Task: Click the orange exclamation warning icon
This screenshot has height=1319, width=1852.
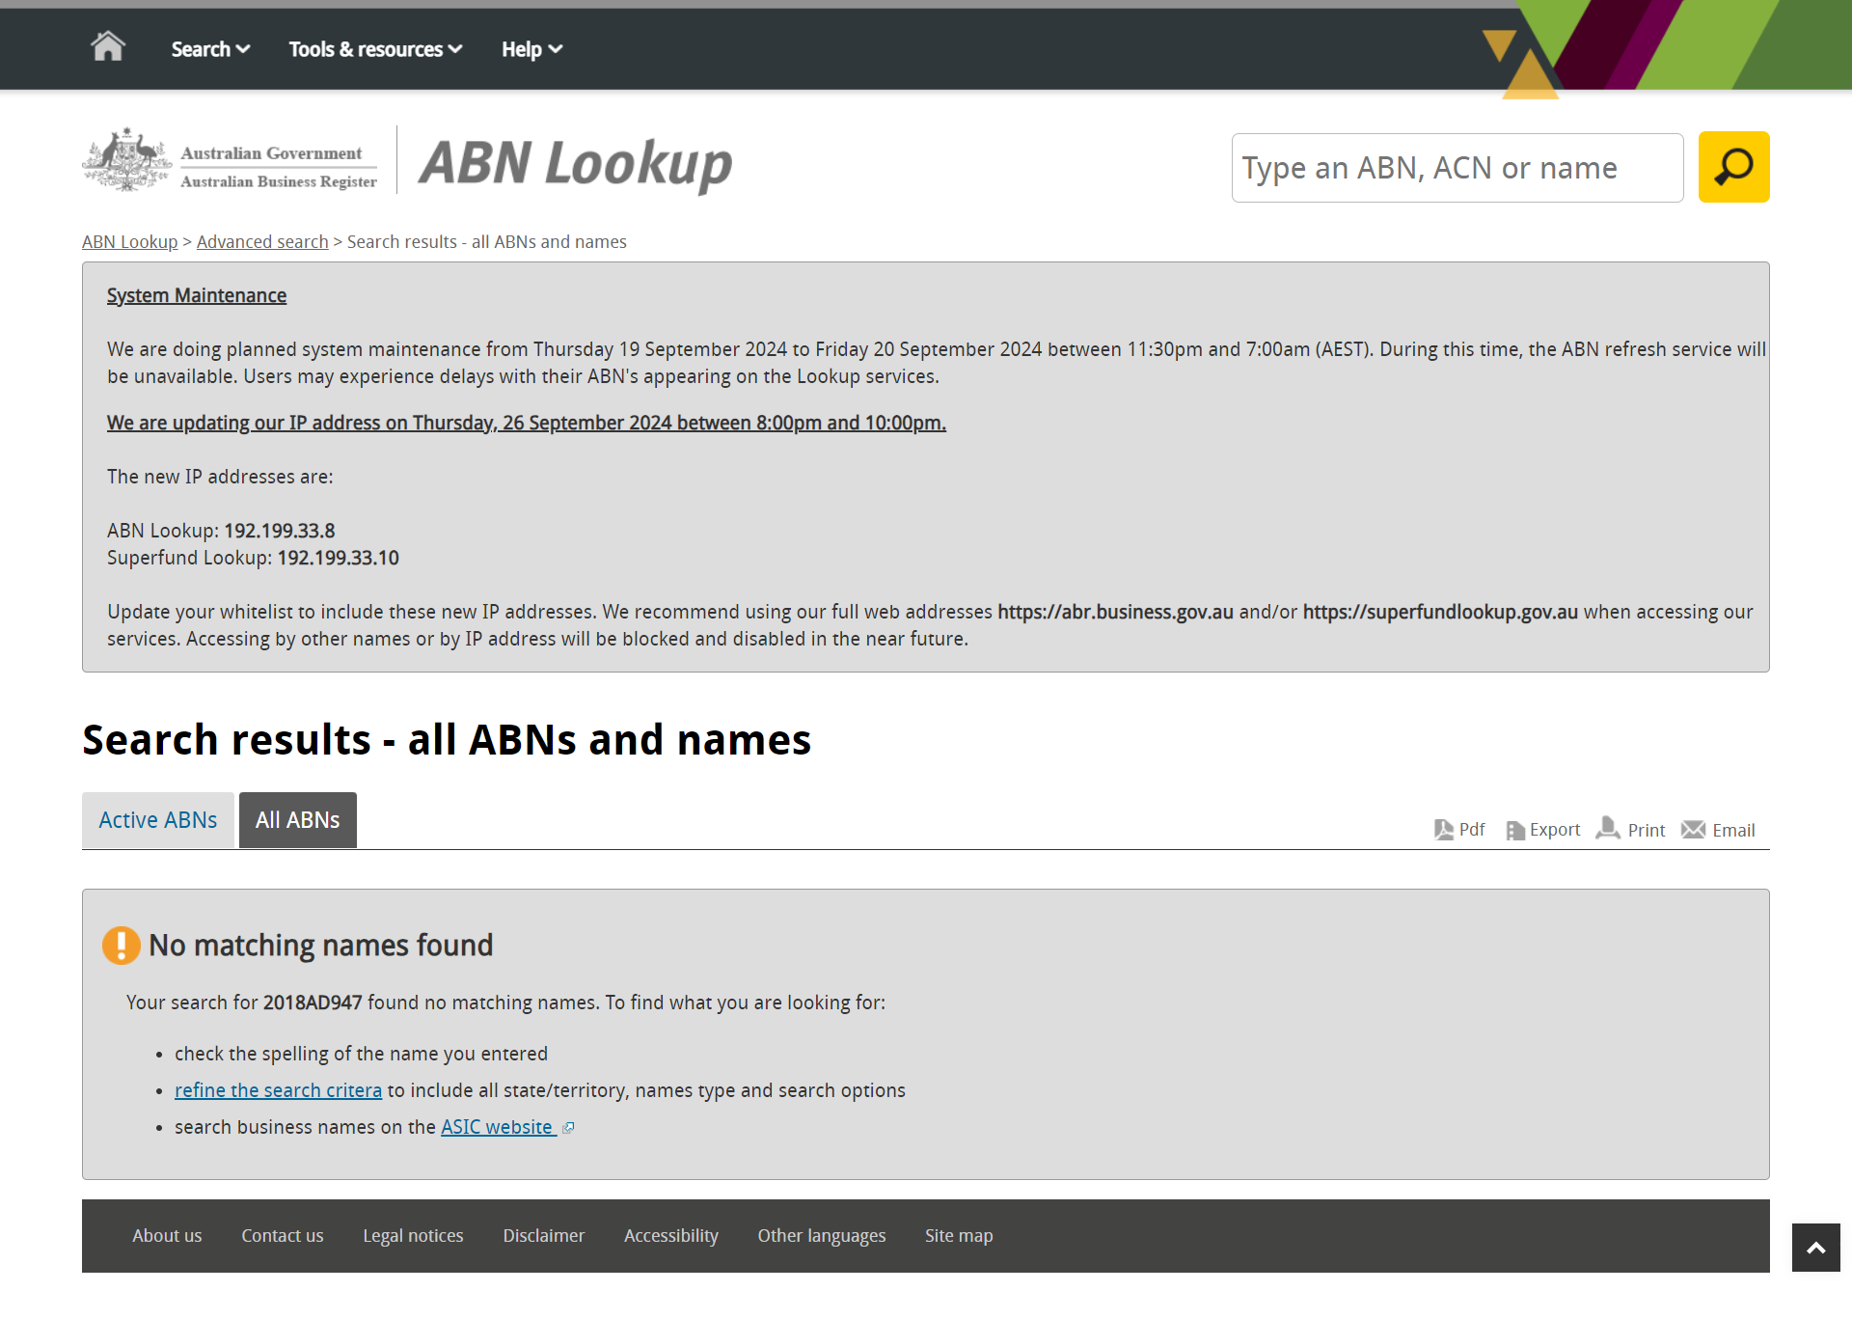Action: 122,946
